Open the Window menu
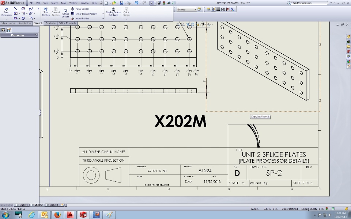351x219 pixels. [84, 3]
